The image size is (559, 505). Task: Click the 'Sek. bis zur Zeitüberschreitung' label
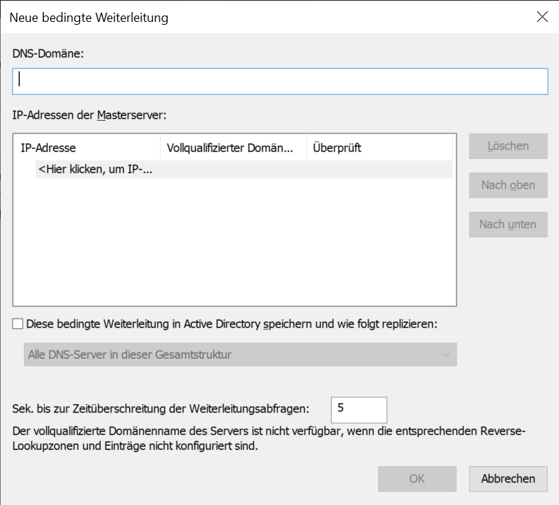coord(161,409)
